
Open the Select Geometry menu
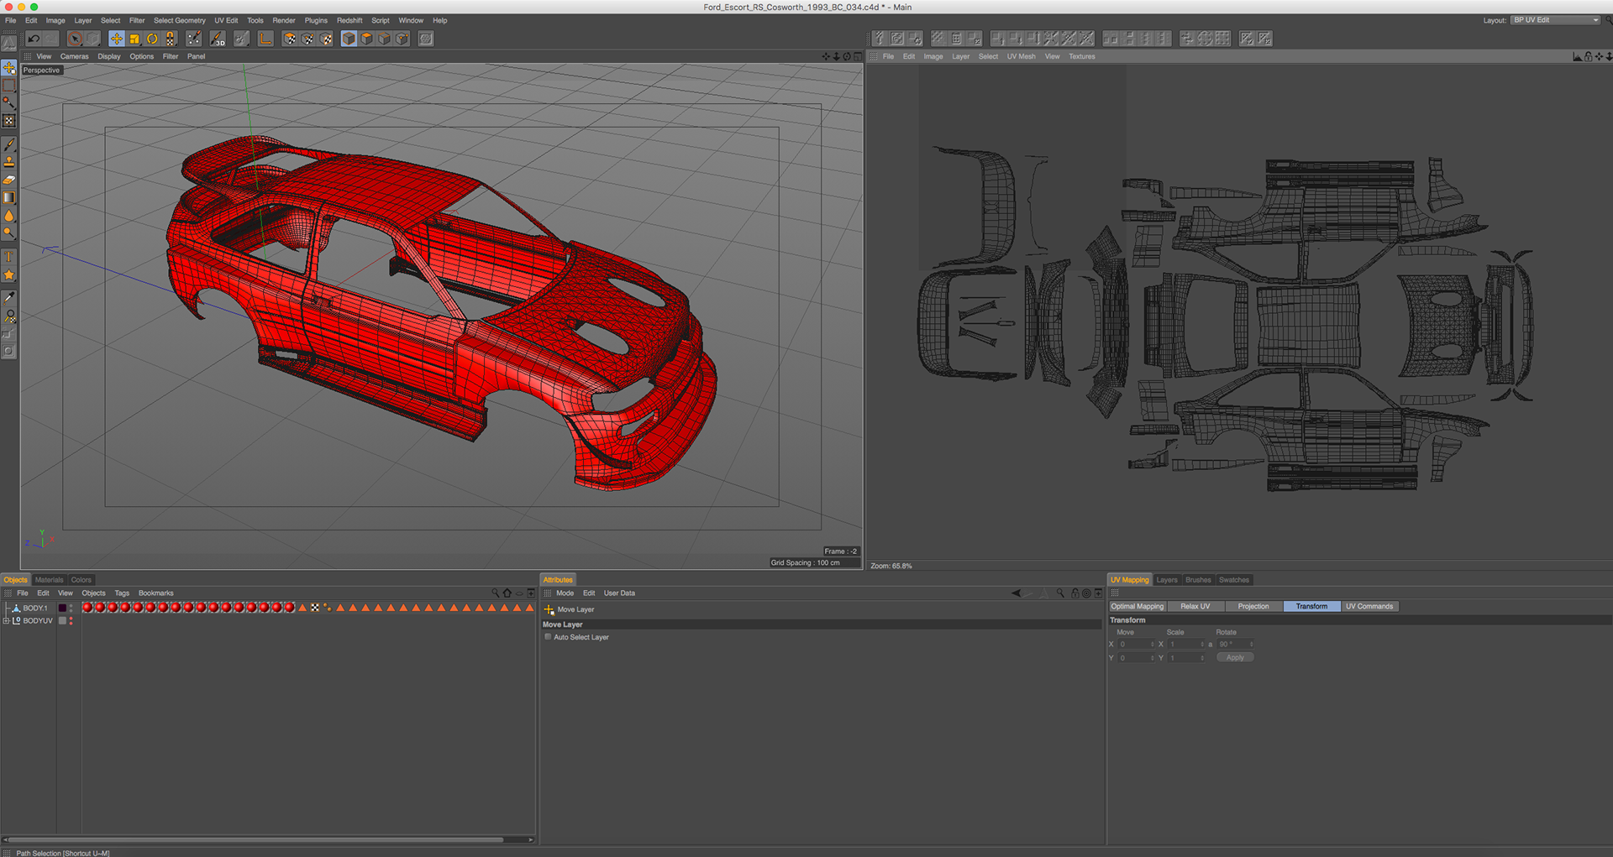point(179,20)
